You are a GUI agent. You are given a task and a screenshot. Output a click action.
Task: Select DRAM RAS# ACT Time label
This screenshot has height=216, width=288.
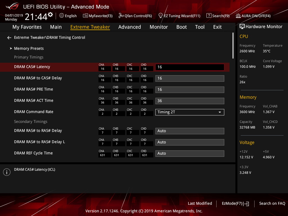[x=34, y=100]
